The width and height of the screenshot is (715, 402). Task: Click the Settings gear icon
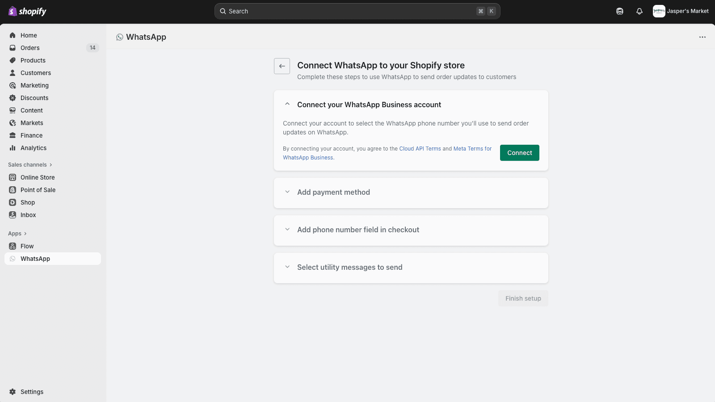pyautogui.click(x=13, y=392)
